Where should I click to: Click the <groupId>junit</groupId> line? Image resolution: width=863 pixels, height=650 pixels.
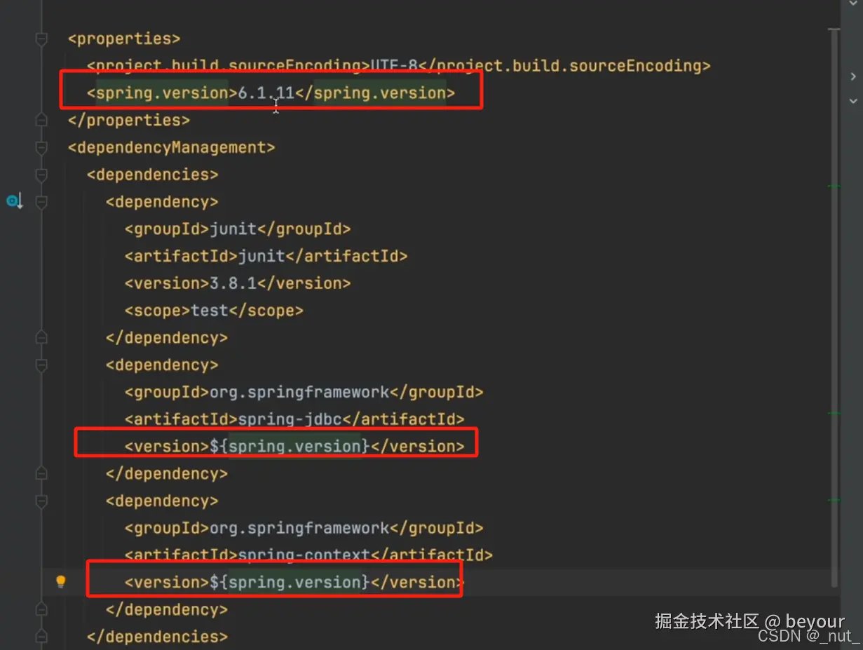pos(238,229)
